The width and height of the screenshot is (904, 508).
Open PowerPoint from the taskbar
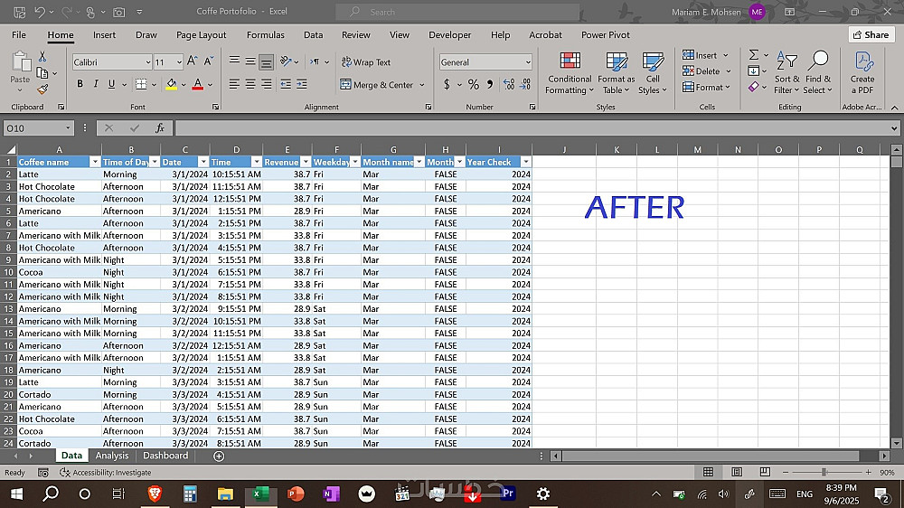click(296, 494)
